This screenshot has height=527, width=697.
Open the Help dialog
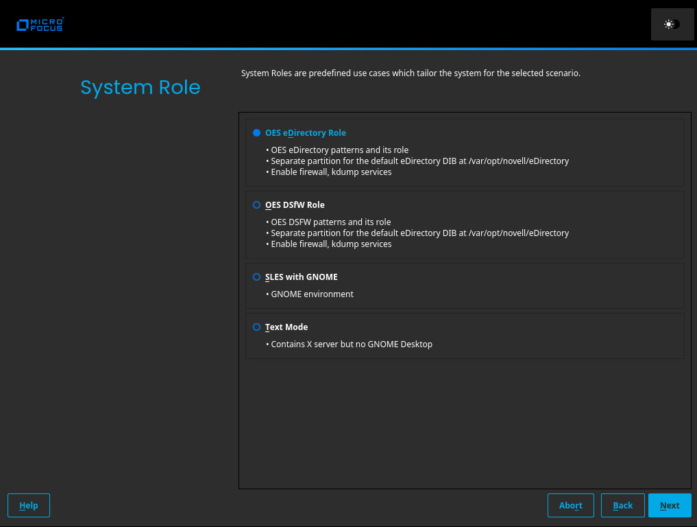coord(29,506)
